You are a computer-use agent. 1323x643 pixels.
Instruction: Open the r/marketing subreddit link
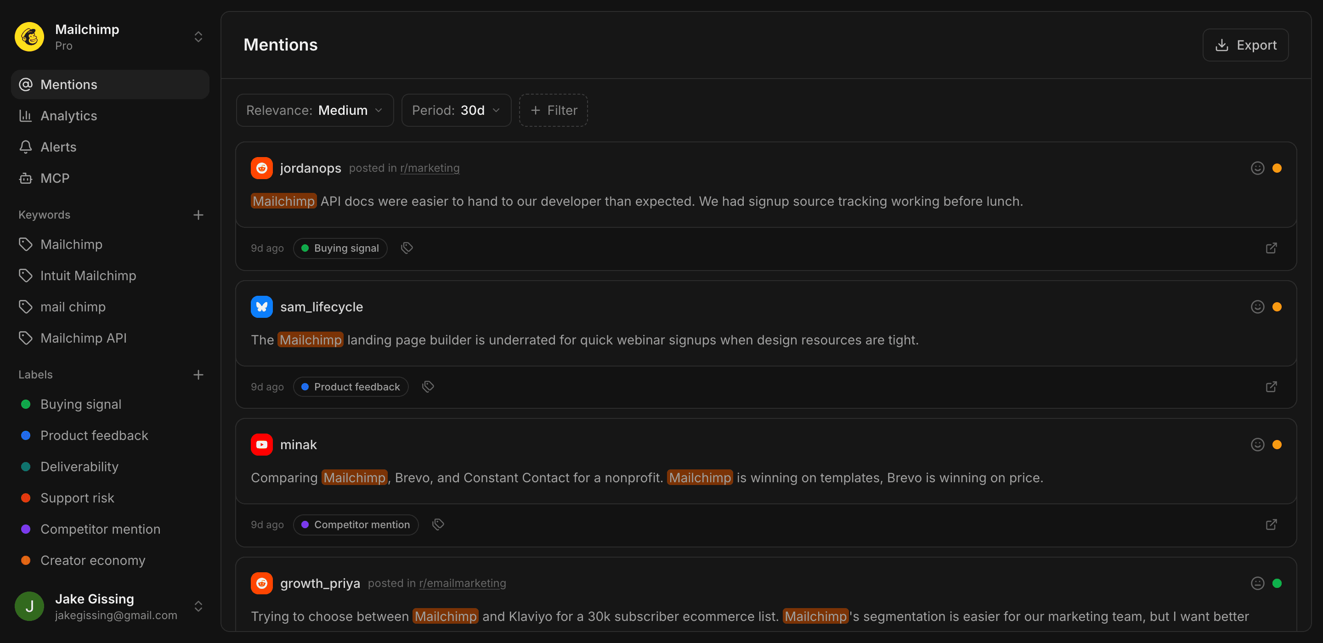pyautogui.click(x=430, y=169)
